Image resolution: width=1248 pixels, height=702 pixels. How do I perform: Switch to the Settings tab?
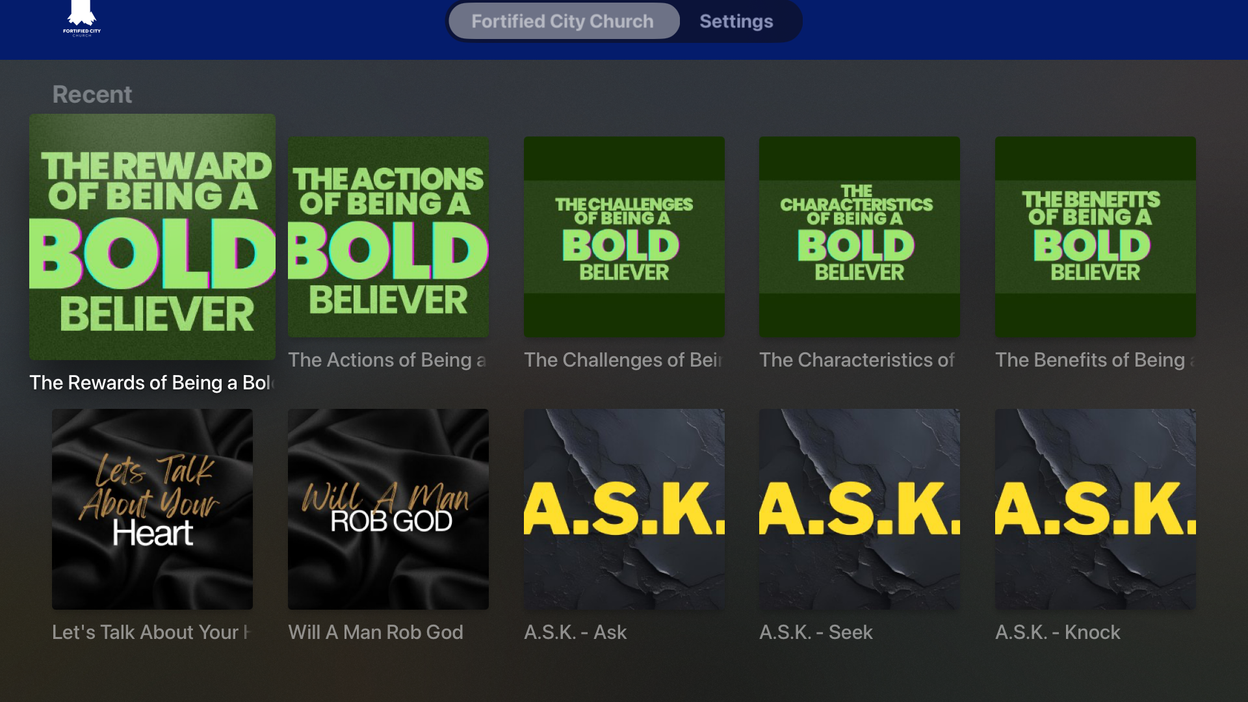coord(736,21)
